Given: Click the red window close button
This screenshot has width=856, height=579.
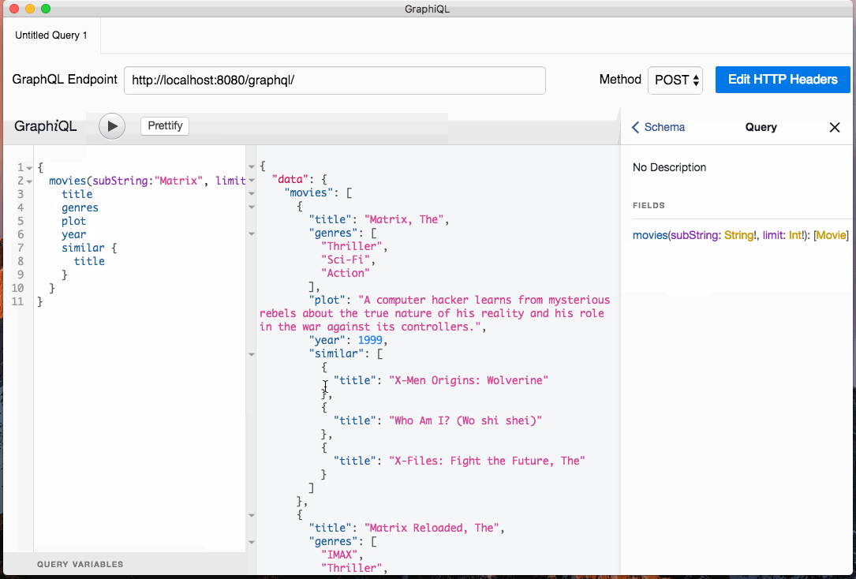Looking at the screenshot, I should pos(14,9).
